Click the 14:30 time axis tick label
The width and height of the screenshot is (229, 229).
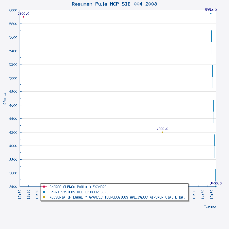tap(203, 195)
